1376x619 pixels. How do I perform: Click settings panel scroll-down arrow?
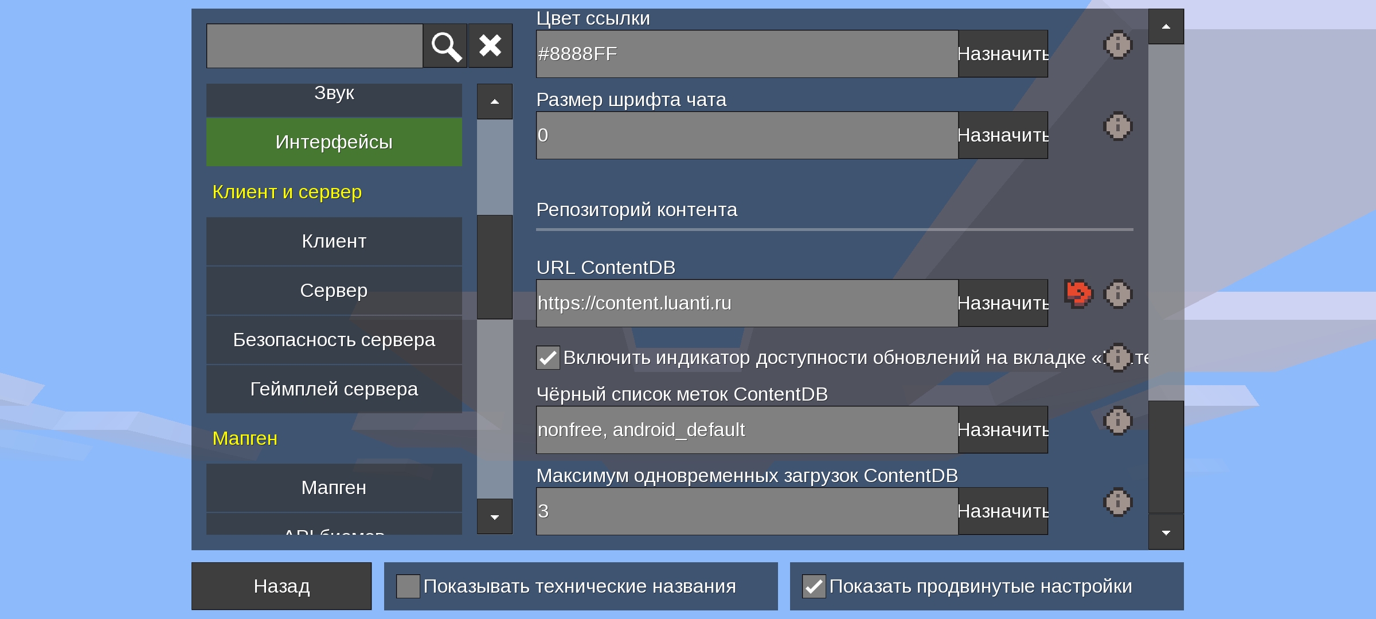(x=1166, y=532)
